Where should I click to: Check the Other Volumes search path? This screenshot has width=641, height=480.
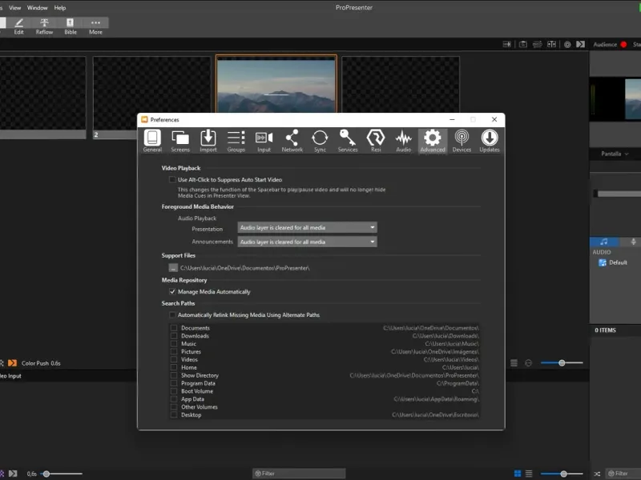(x=174, y=407)
